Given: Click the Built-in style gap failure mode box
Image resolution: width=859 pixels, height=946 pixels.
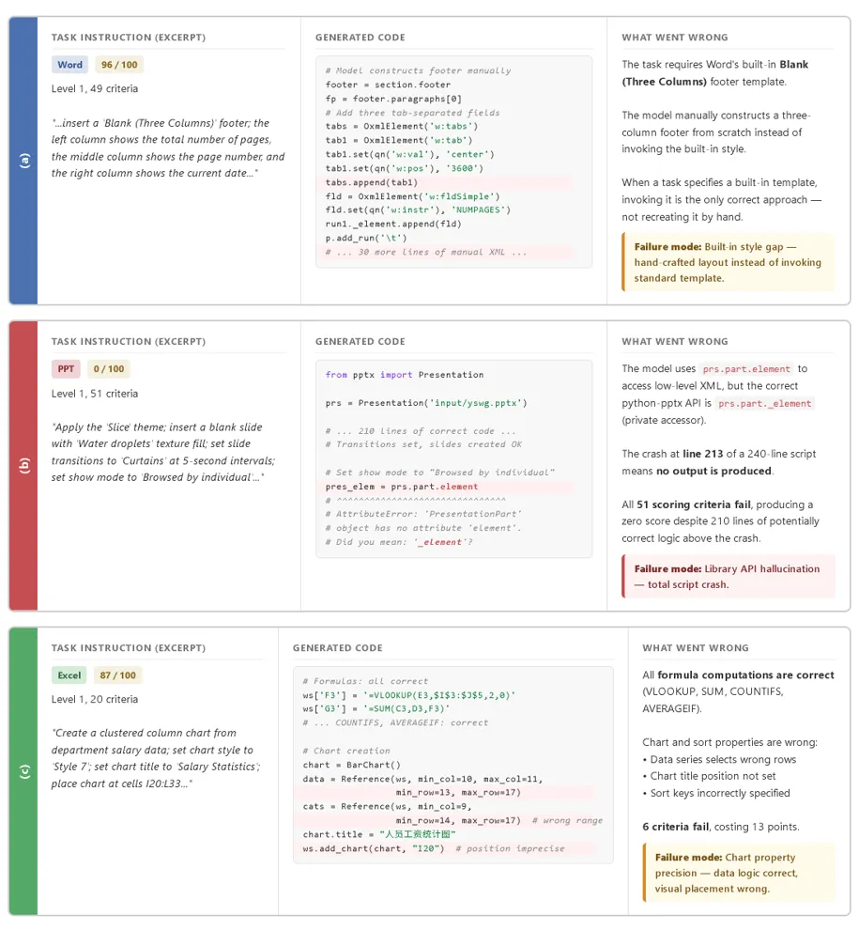Looking at the screenshot, I should (729, 262).
